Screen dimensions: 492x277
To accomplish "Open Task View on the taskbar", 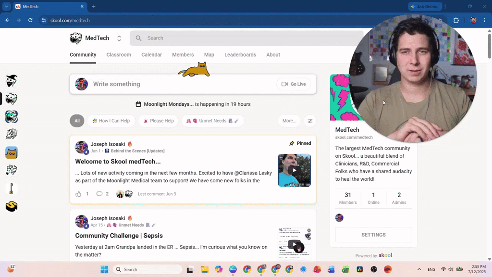I will pyautogui.click(x=190, y=269).
